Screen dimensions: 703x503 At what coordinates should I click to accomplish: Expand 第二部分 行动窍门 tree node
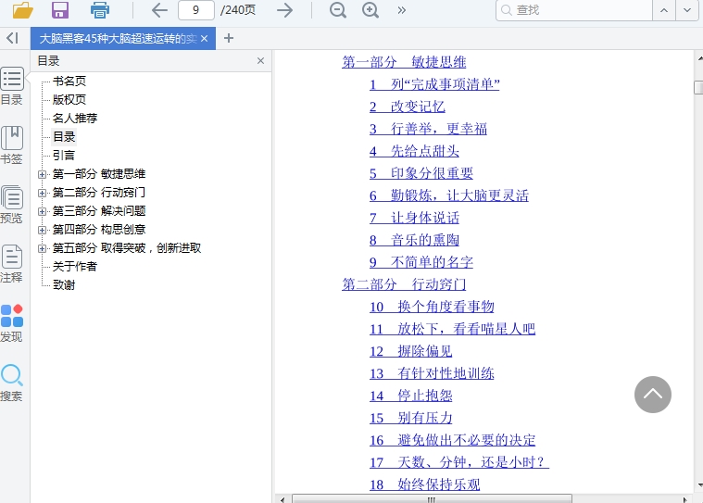[42, 193]
